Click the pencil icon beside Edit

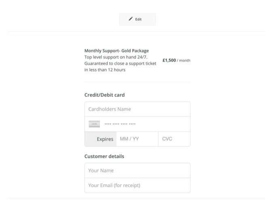[131, 19]
